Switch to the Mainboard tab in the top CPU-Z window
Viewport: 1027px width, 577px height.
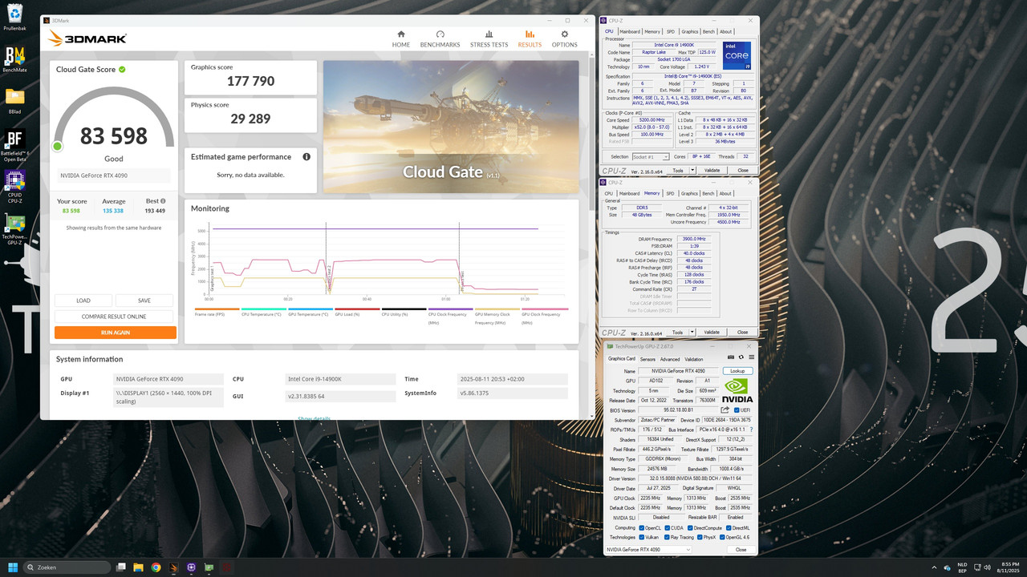coord(629,32)
